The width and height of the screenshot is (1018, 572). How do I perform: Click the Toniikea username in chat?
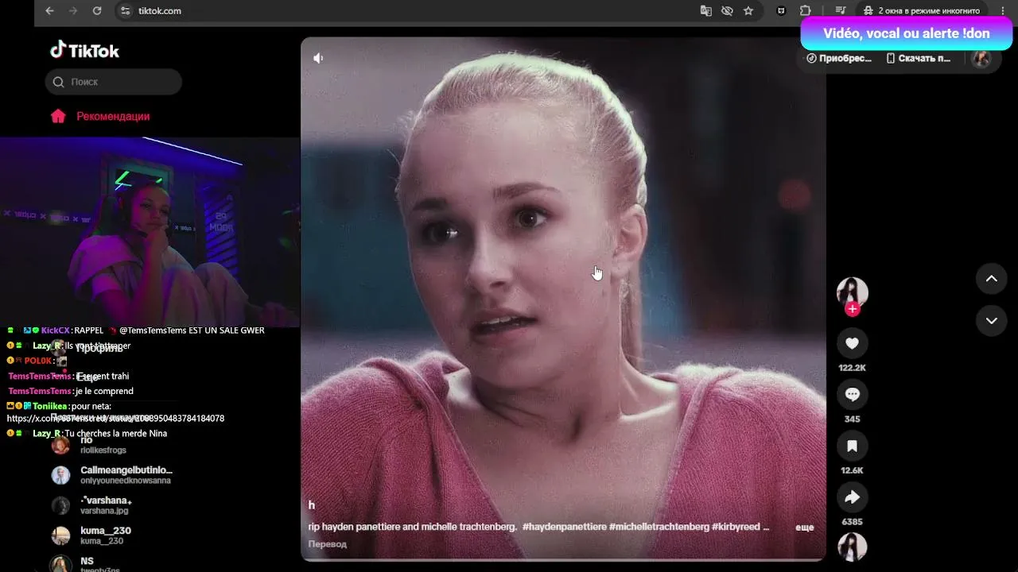[x=50, y=406]
